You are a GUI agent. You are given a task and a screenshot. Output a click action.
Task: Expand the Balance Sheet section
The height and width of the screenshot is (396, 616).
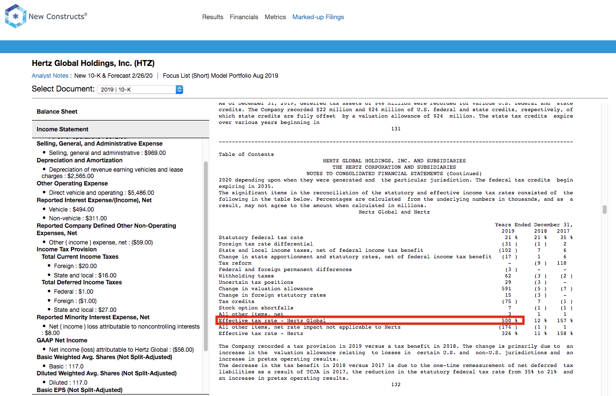121,112
